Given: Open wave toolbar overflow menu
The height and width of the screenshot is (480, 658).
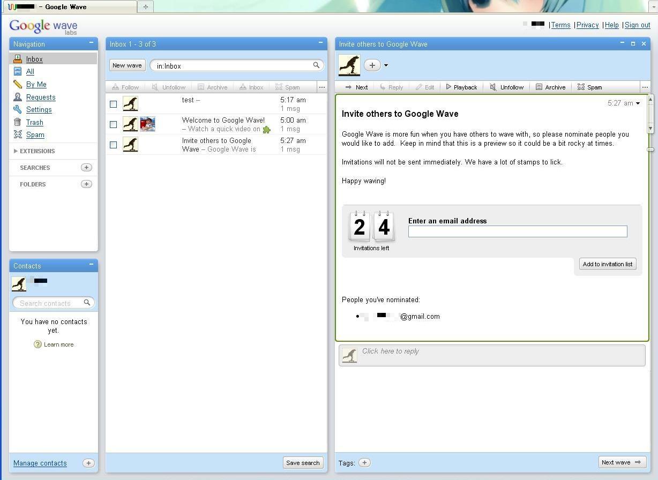Looking at the screenshot, I should pyautogui.click(x=645, y=87).
